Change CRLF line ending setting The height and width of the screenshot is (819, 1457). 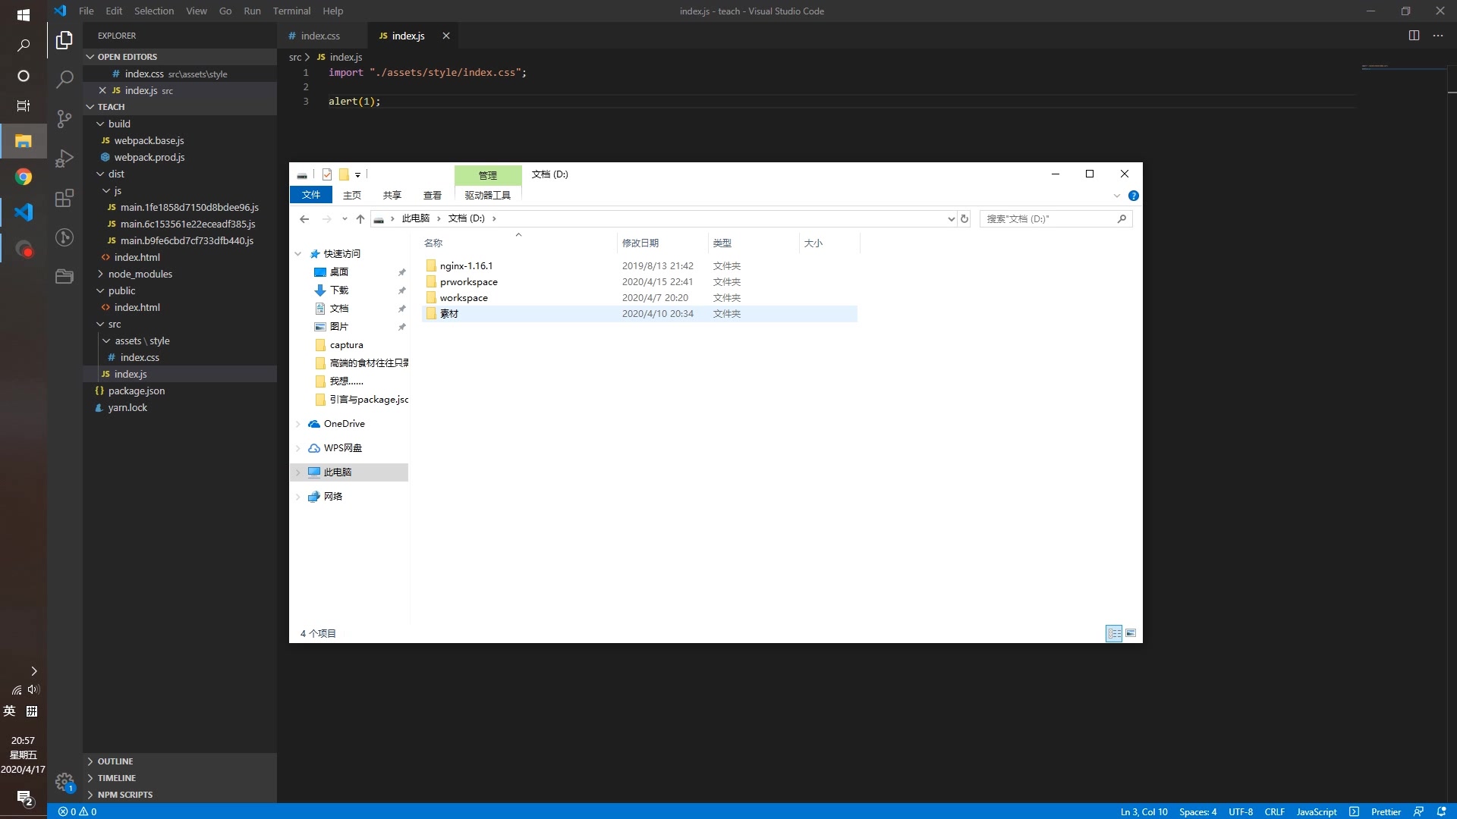[1275, 811]
